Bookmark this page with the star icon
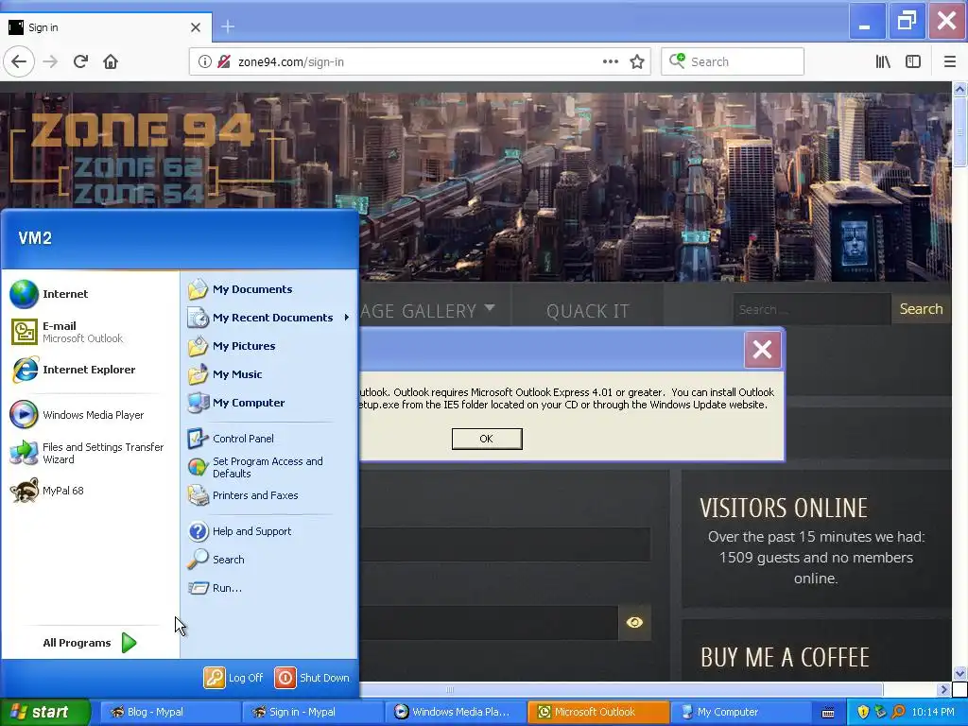 point(637,61)
